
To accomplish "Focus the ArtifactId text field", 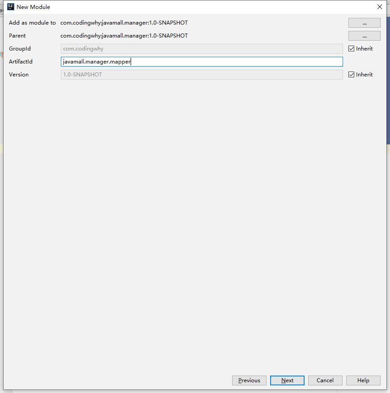I will tap(201, 62).
